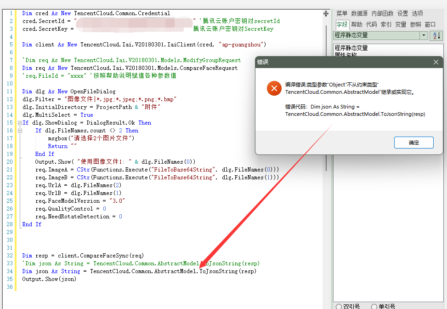Switch to the 变量 tab
Viewport: 447px width, 309px height.
click(401, 24)
